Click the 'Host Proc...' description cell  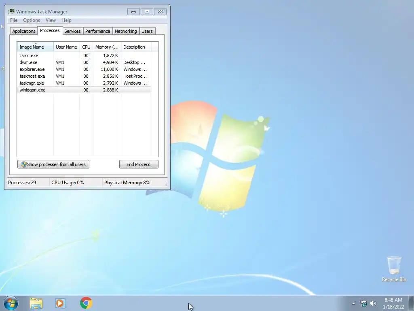coord(135,76)
